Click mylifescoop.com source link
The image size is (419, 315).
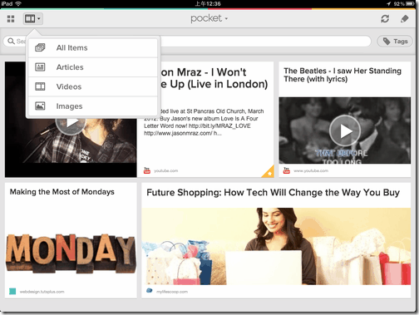(172, 292)
